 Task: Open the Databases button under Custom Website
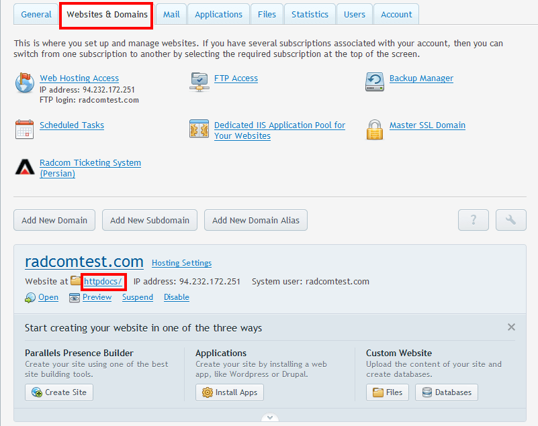tap(446, 392)
